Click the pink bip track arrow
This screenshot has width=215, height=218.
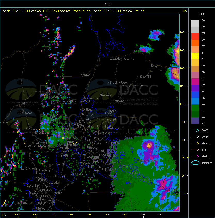(x=195, y=150)
